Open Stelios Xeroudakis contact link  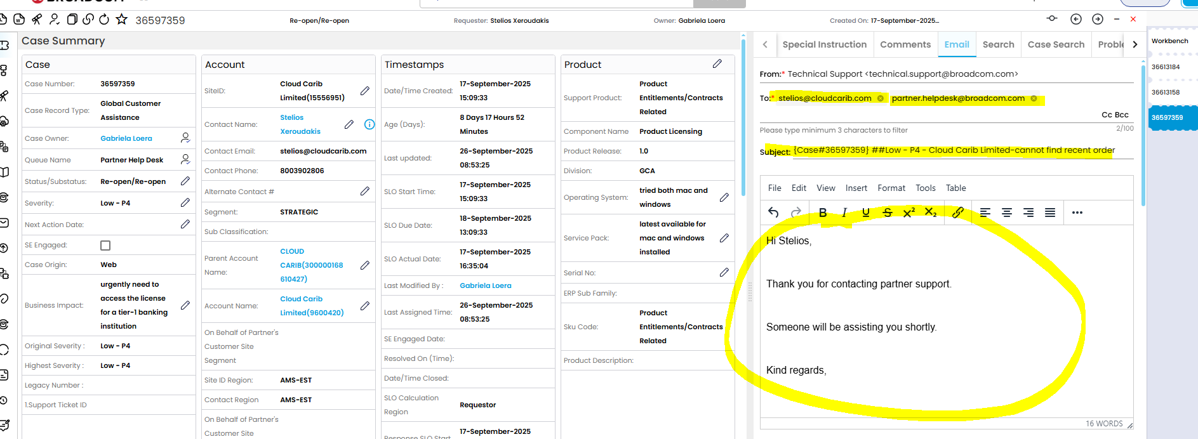coord(300,124)
